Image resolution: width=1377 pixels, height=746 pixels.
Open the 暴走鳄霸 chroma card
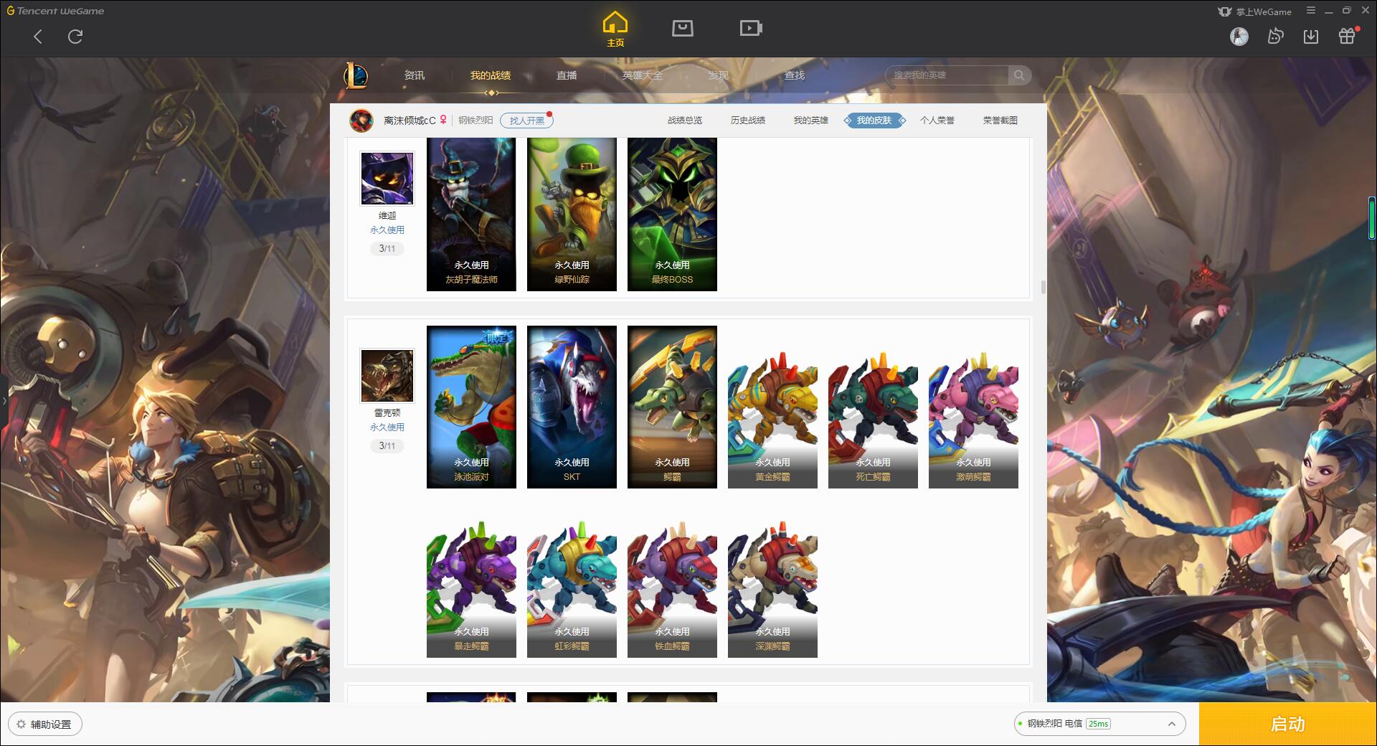[x=471, y=589]
